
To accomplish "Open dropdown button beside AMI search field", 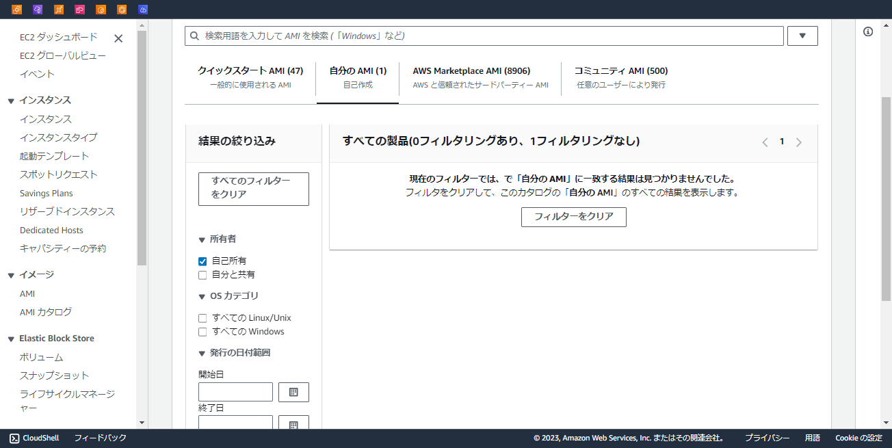I will [803, 36].
